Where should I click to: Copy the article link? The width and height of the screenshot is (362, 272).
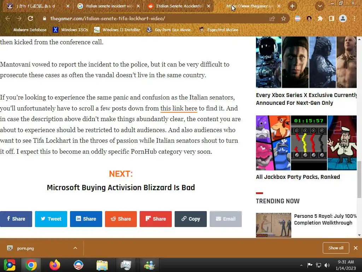(x=191, y=219)
